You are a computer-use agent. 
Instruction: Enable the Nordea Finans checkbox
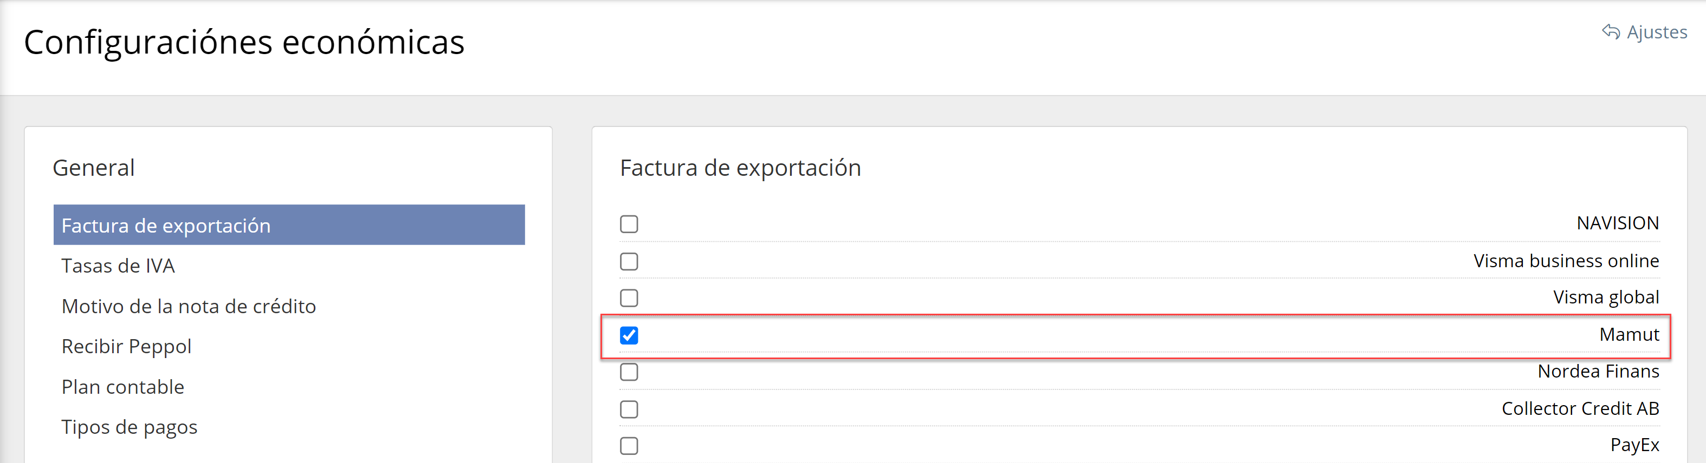[629, 372]
